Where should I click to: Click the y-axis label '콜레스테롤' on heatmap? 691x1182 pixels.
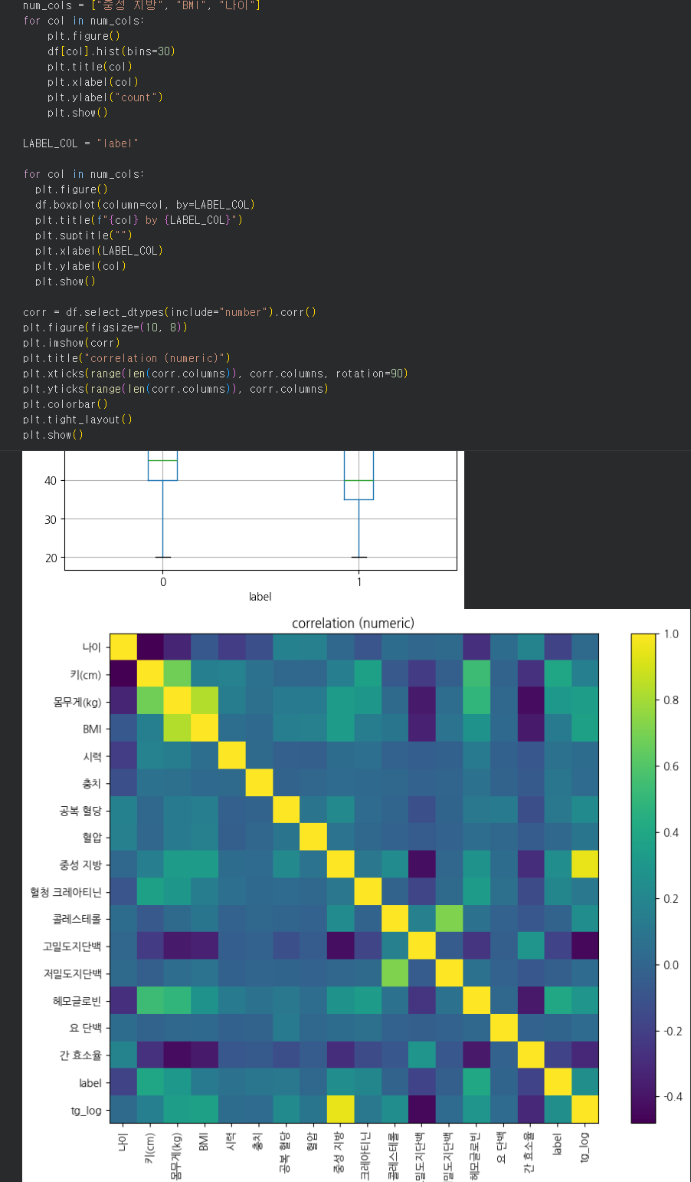pyautogui.click(x=77, y=920)
